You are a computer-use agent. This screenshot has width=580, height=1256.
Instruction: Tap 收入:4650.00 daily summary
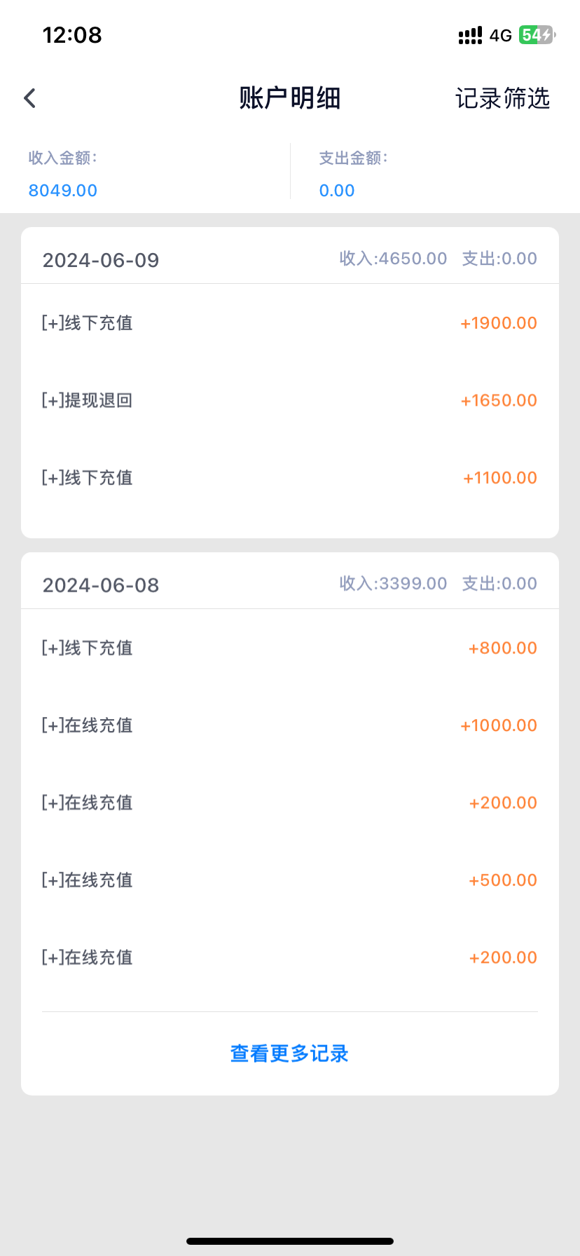coord(393,259)
